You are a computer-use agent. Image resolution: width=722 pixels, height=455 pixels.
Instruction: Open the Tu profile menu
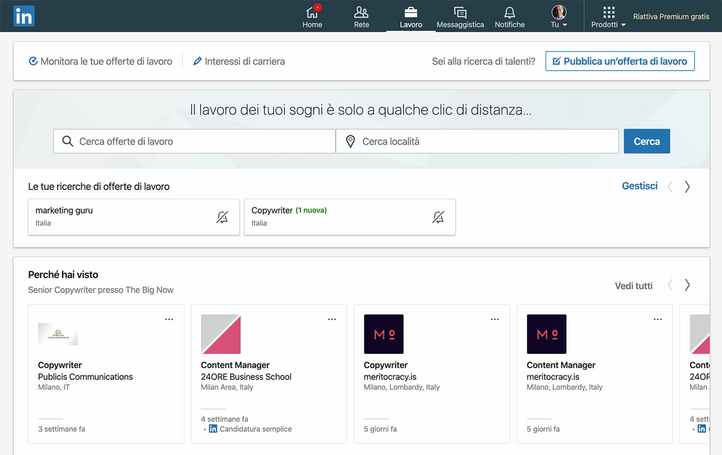tap(559, 17)
